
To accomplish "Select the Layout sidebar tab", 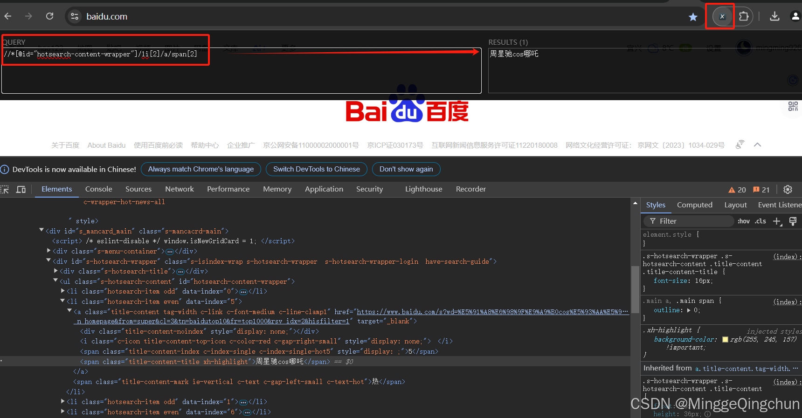I will tap(735, 205).
